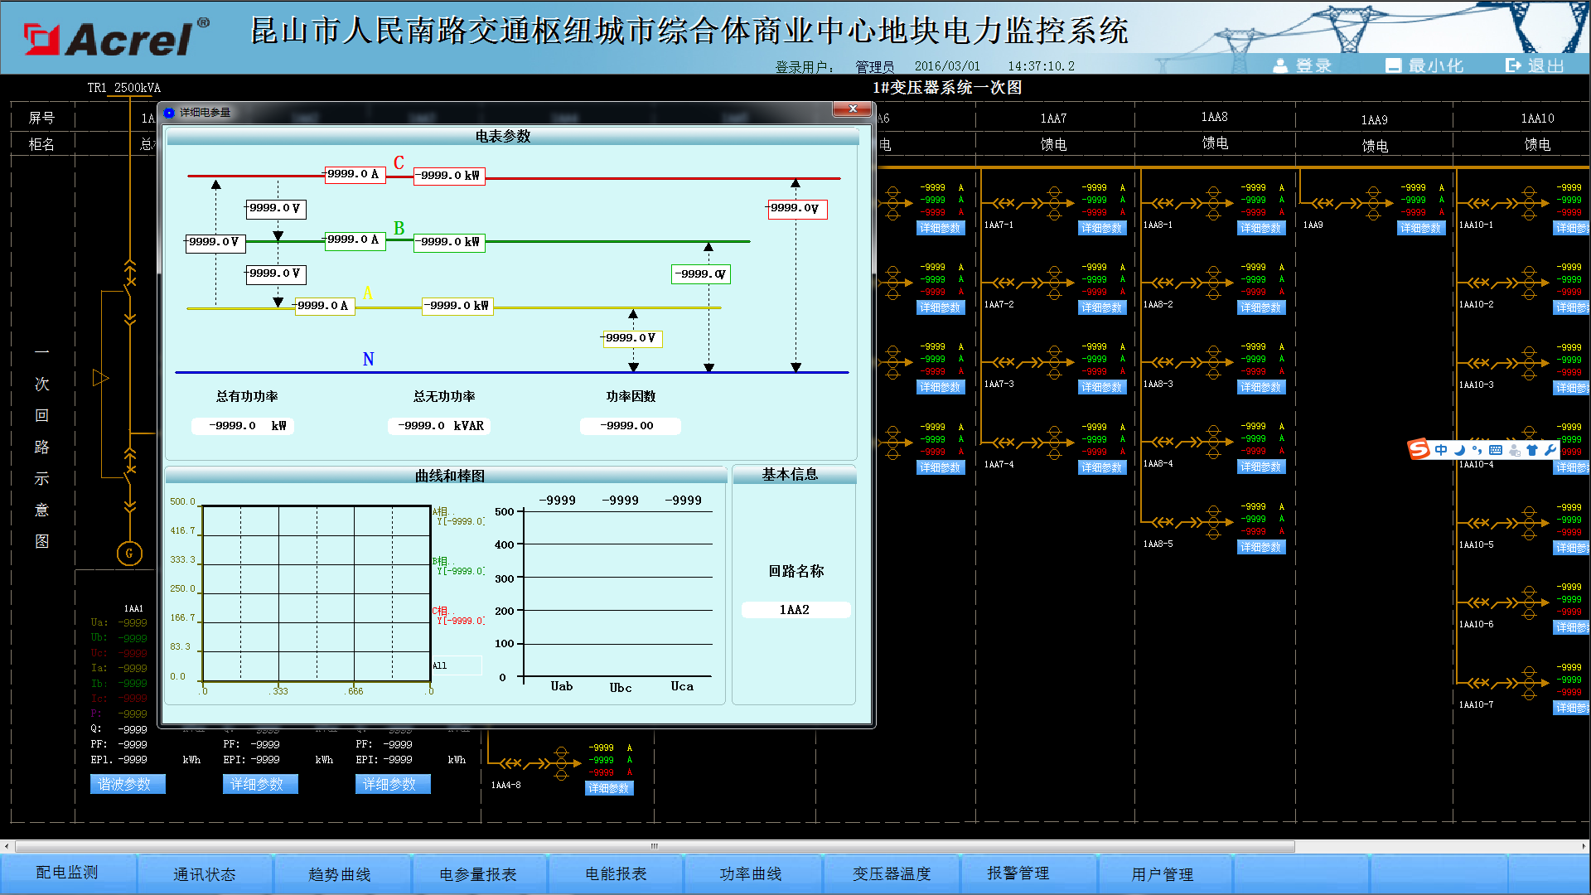Click the 1AA9 breaker symbol
1591x895 pixels.
point(1338,203)
